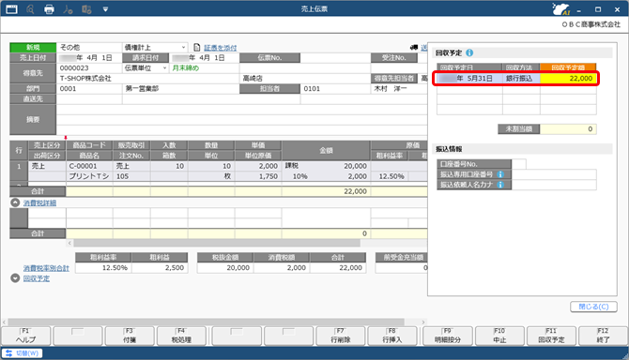629x360 pixels.
Task: Click the 売上 sales type cell in row 1
Action: (x=47, y=166)
